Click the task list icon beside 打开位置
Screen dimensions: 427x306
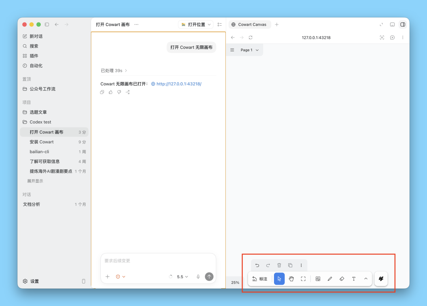219,24
